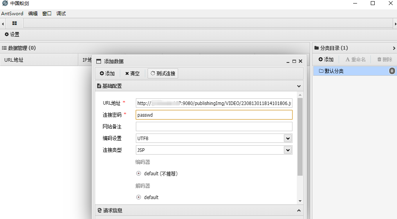
Task: Maximize the main 中国蚁剑 window
Action: click(x=373, y=3)
